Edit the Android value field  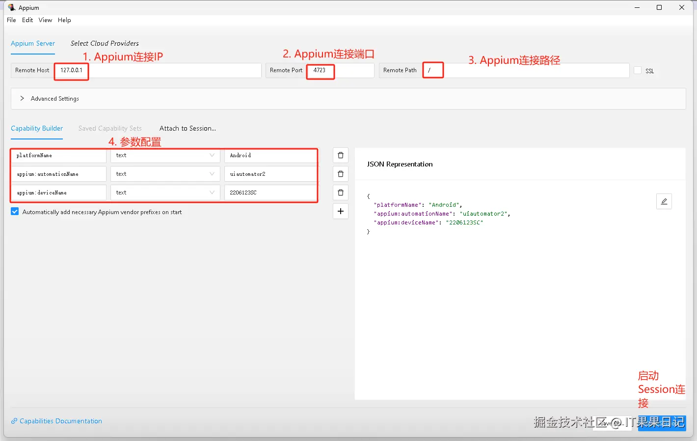(271, 155)
